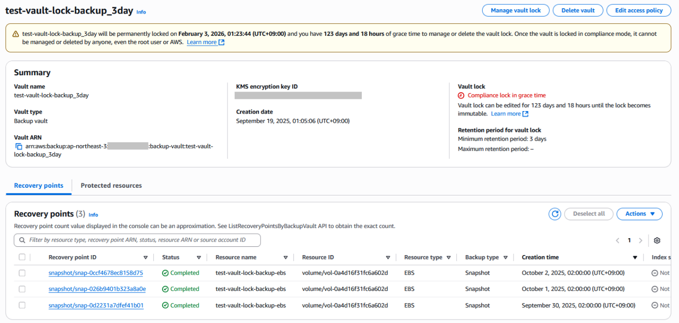Click Vault name value in Summary
Screen dimensions: 679x323
[51, 96]
